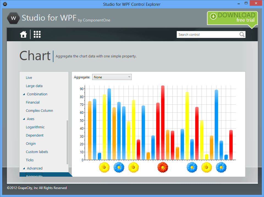Image resolution: width=264 pixels, height=197 pixels.
Task: Click the sample list scrollbar thumb
Action: pyautogui.click(x=67, y=142)
